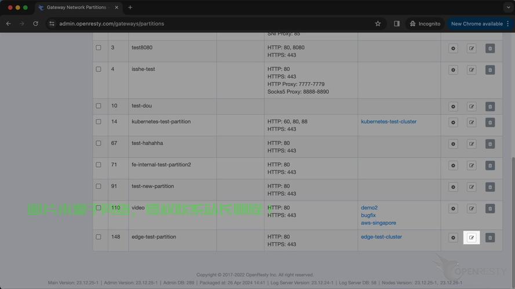Delete the isshe-test partition
515x289 pixels.
490,70
